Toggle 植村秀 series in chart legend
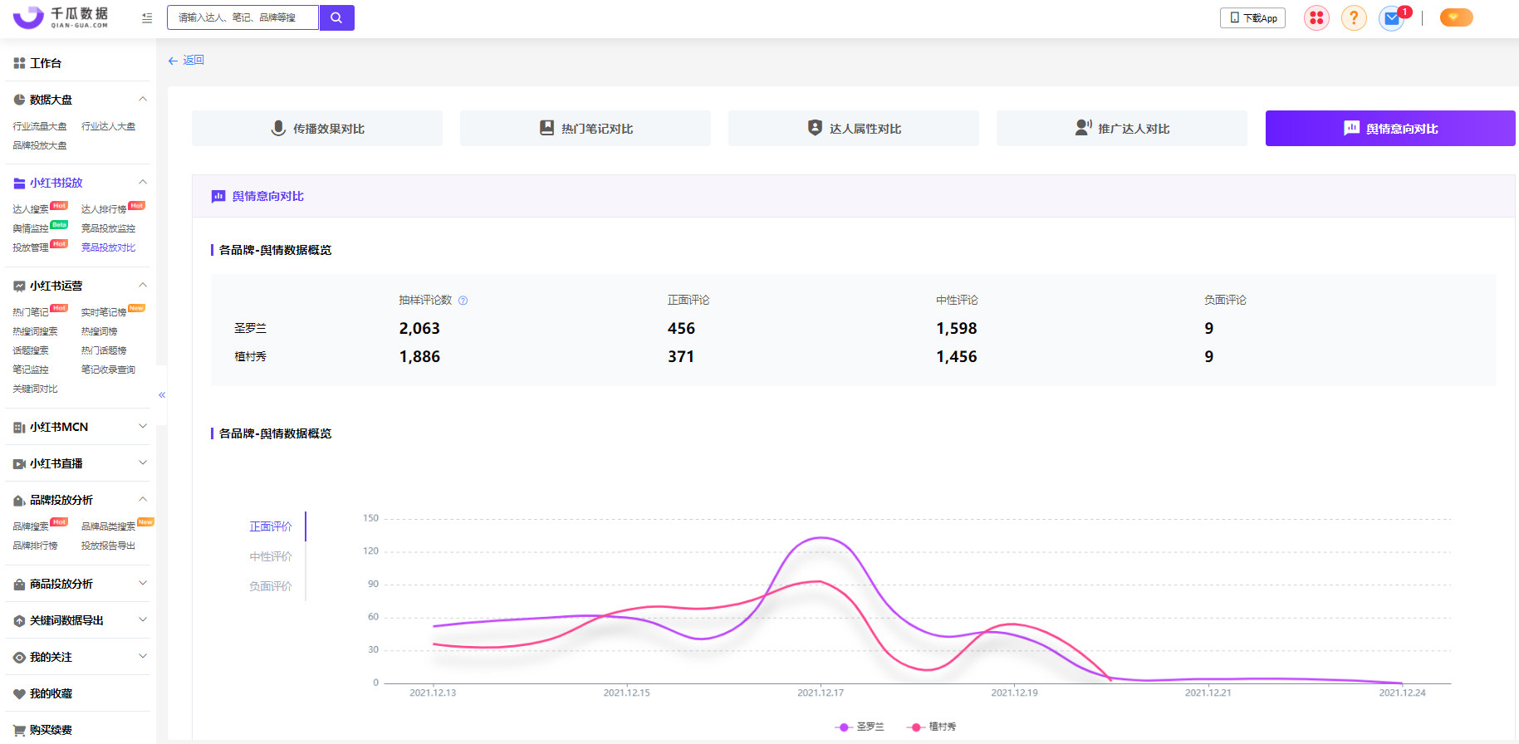 coord(932,727)
